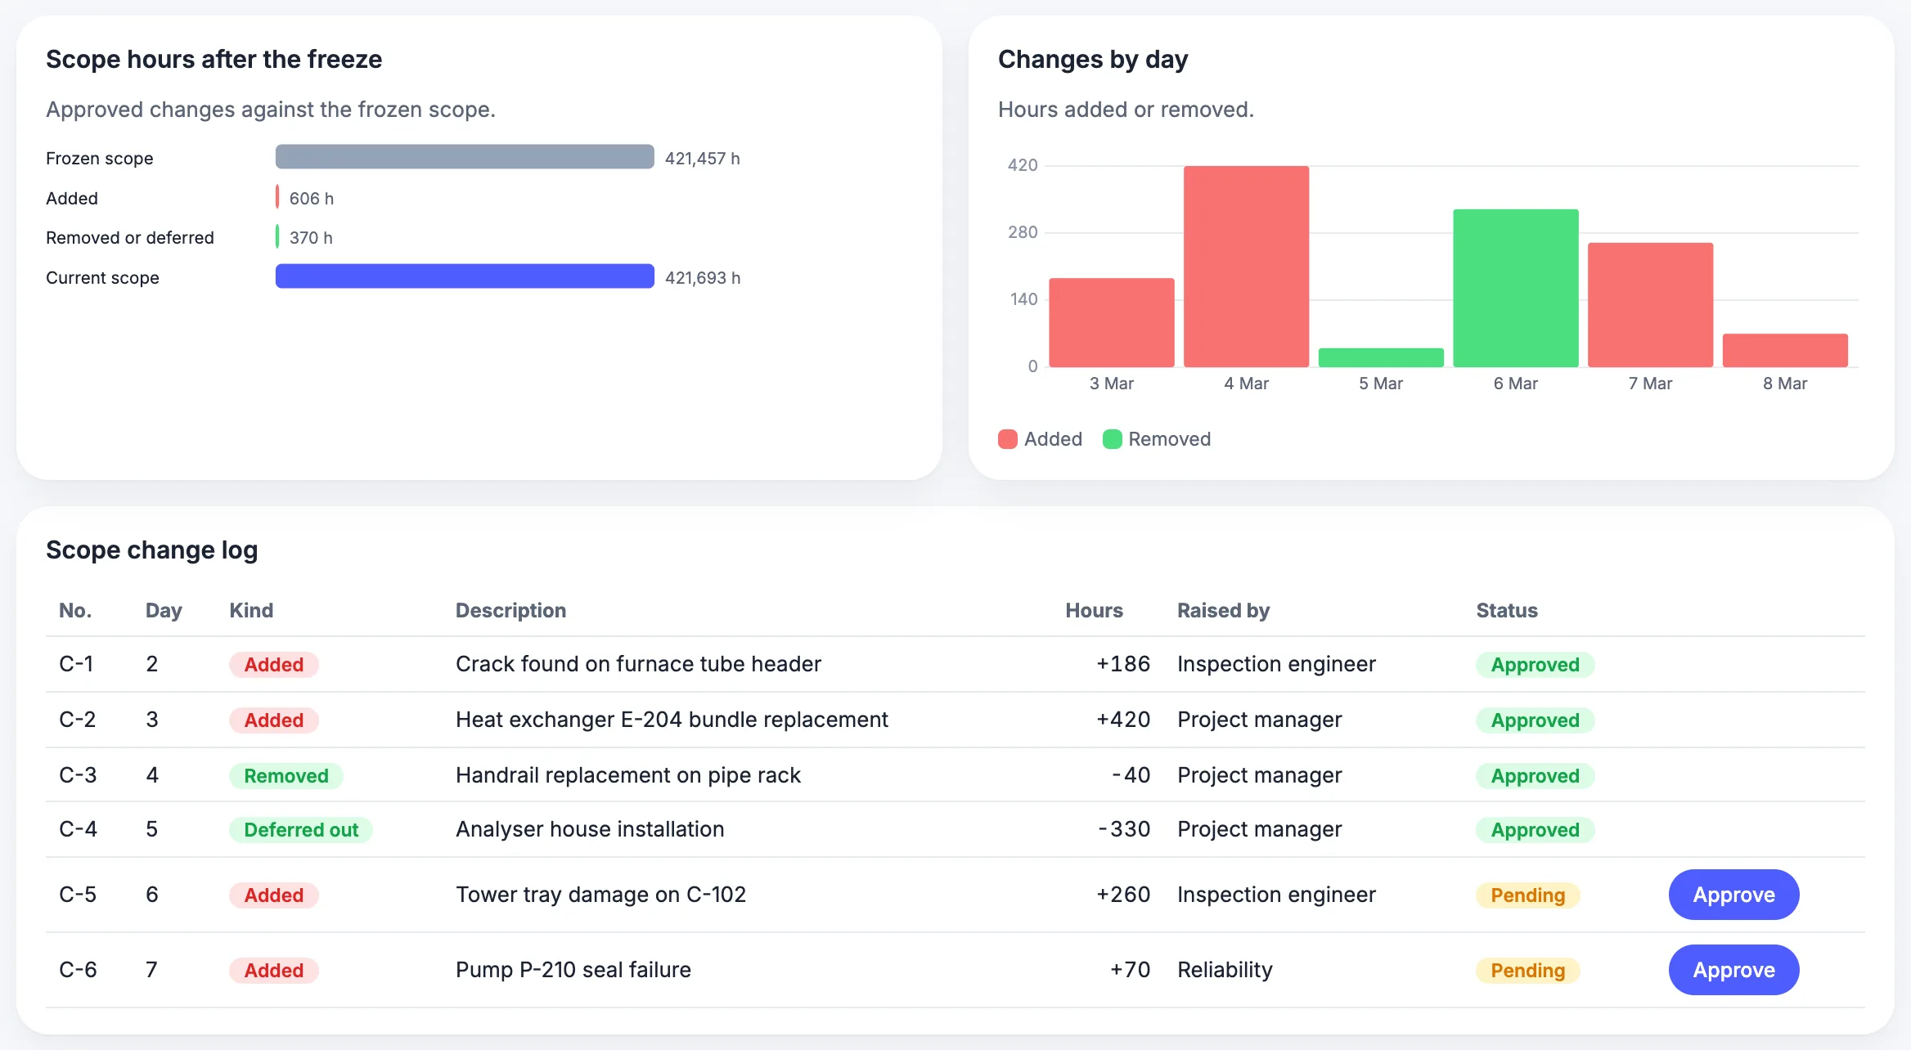Click the -330 hours value
The image size is (1911, 1050).
click(1124, 829)
